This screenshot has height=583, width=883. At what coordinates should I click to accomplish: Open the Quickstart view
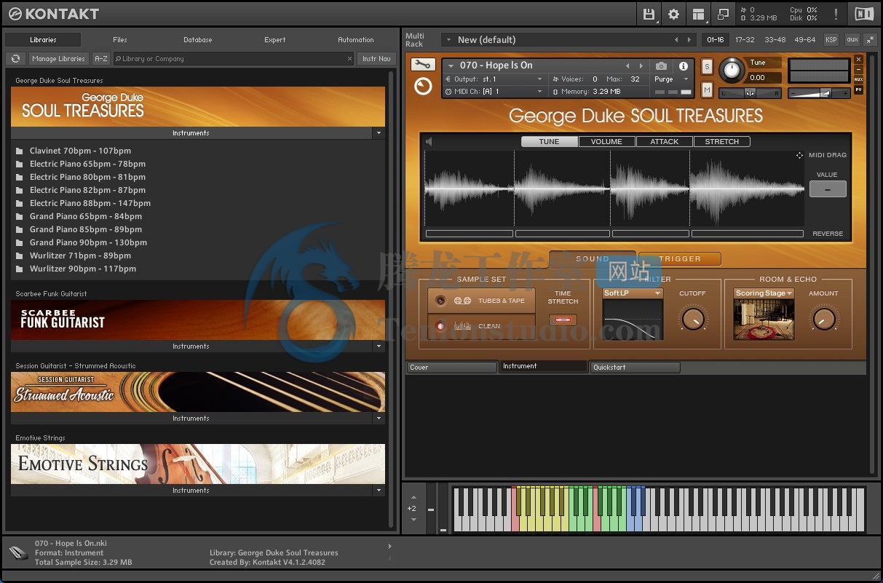point(635,367)
